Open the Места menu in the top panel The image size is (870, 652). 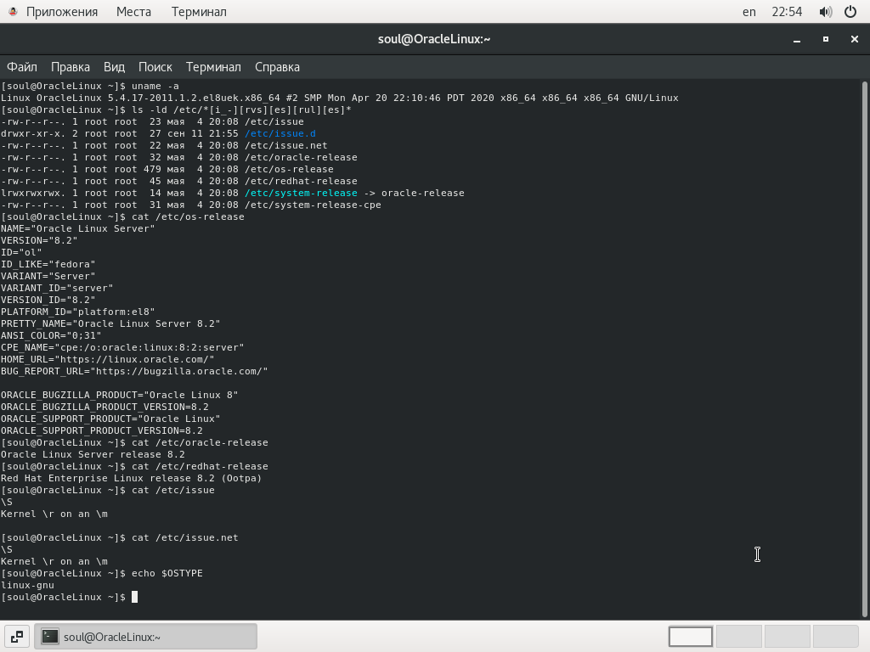tap(133, 12)
